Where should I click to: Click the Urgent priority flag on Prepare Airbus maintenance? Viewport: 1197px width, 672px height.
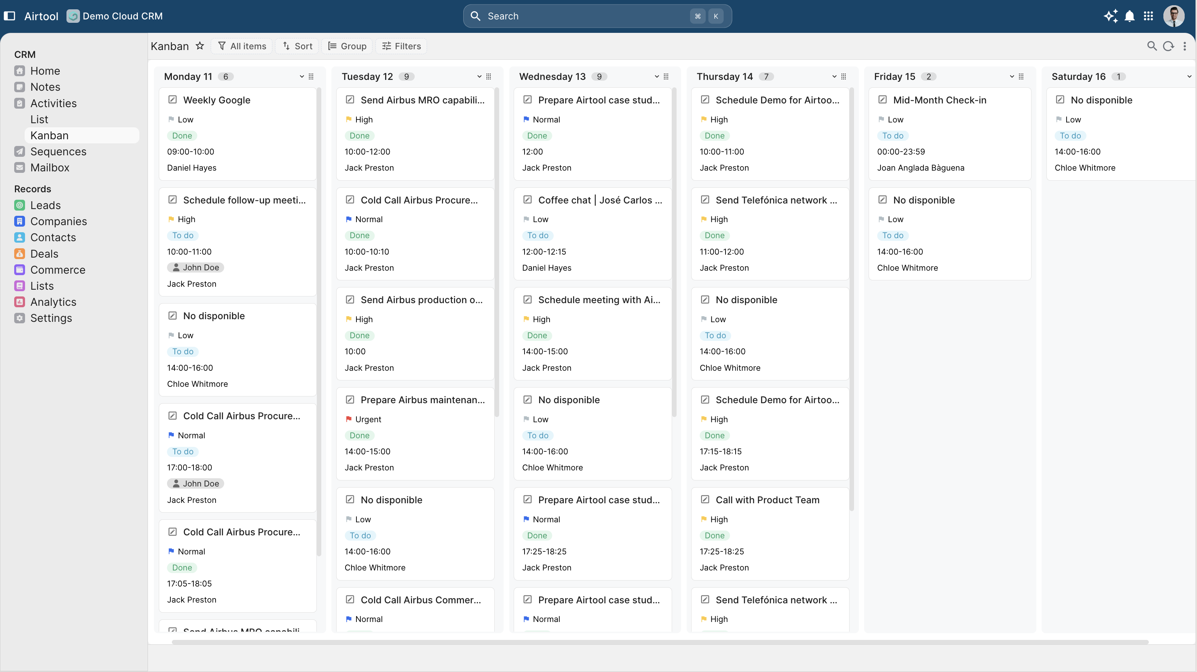click(x=349, y=419)
